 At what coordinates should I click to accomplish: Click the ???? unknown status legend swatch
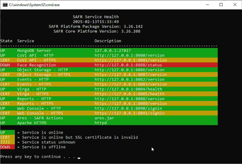click(7, 142)
